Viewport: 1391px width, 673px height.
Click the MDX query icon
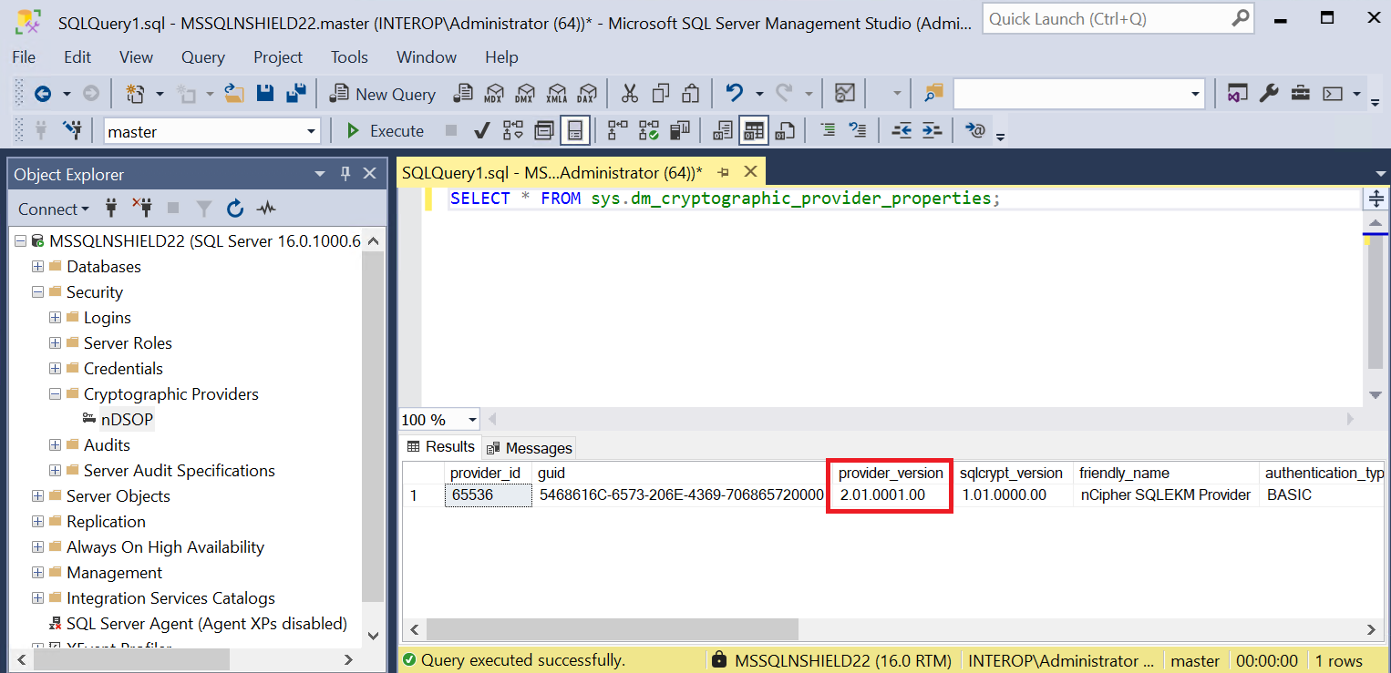(493, 94)
